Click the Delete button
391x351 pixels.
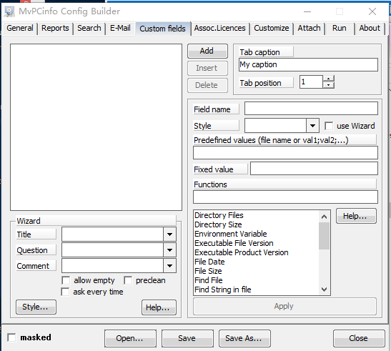(x=207, y=85)
